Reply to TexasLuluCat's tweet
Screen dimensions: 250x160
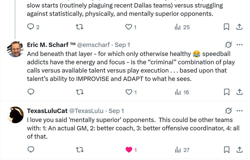pyautogui.click(x=31, y=150)
